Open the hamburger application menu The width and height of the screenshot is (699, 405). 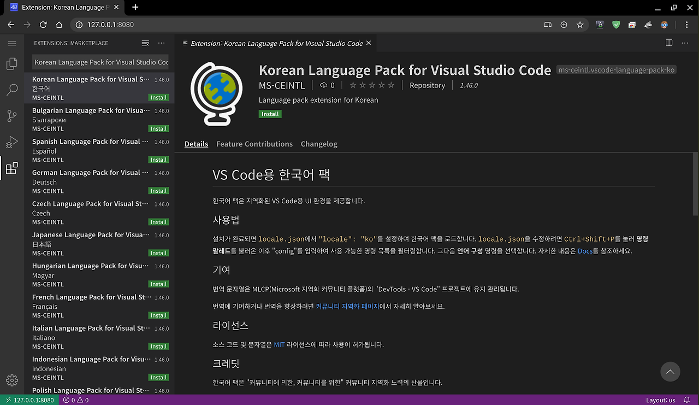12,43
